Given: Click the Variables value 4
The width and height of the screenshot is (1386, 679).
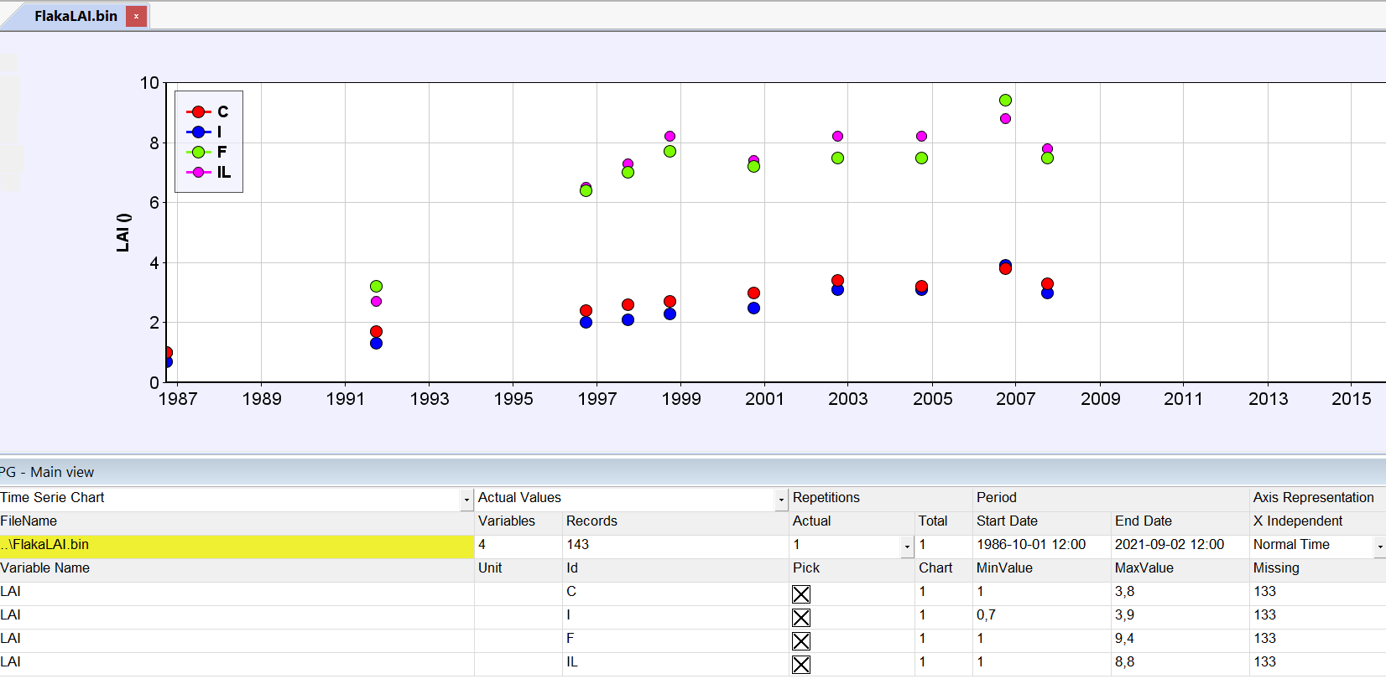Looking at the screenshot, I should click(482, 545).
